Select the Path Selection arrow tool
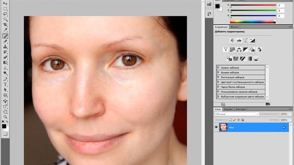 click(x=5, y=90)
